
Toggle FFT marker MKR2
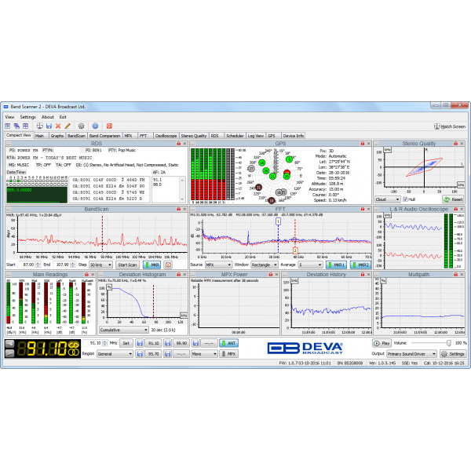click(360, 265)
